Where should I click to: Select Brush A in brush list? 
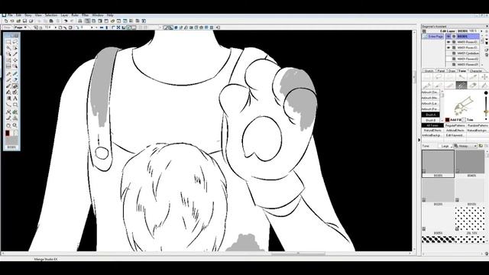[x=431, y=115]
